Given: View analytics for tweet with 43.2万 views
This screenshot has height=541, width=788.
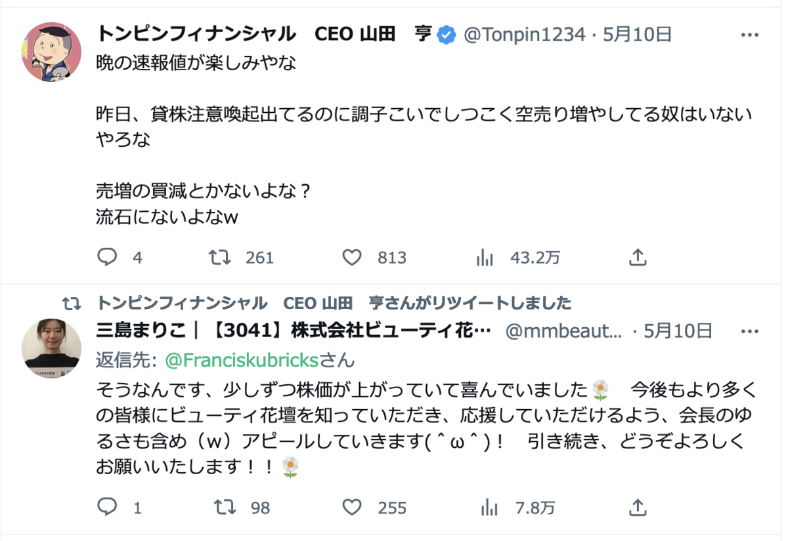Looking at the screenshot, I should coord(485,258).
